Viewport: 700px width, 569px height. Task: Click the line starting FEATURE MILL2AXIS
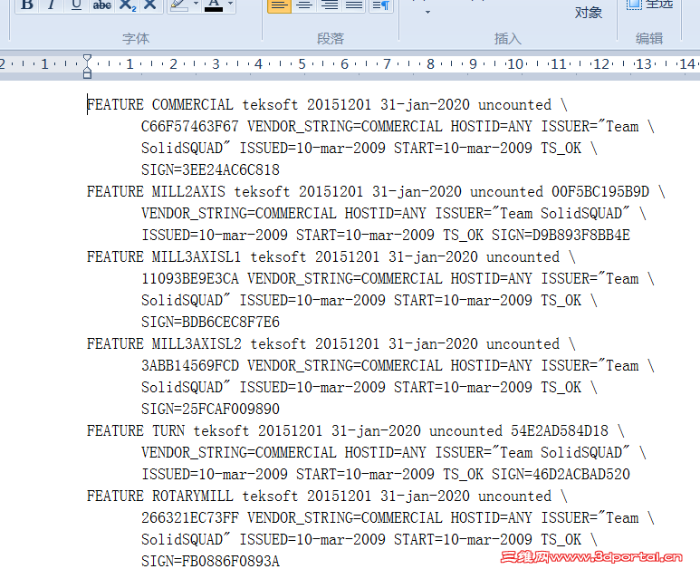[376, 191]
